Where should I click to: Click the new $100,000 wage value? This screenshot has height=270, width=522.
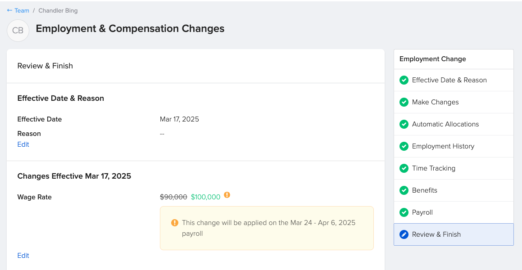click(205, 197)
